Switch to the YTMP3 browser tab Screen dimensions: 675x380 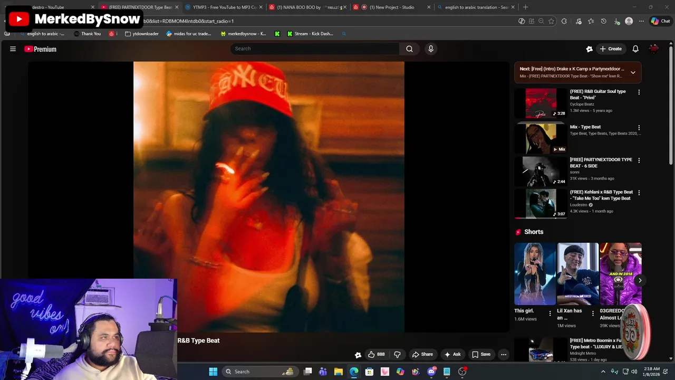click(x=224, y=7)
